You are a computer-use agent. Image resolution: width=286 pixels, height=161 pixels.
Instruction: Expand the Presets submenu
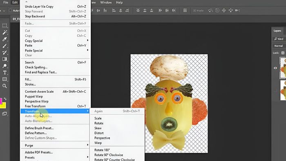tap(56, 157)
